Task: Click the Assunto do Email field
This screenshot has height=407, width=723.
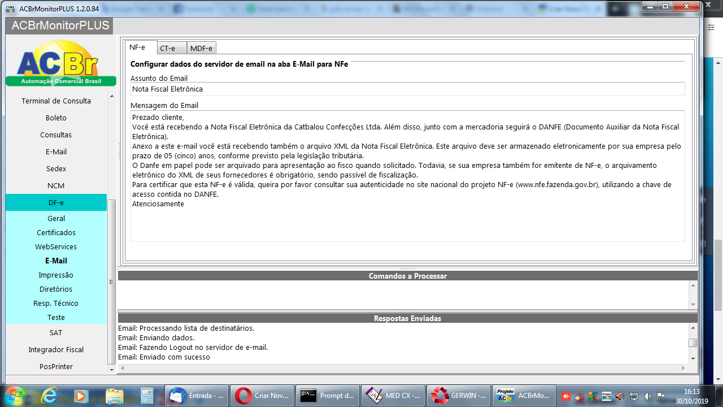Action: point(407,89)
